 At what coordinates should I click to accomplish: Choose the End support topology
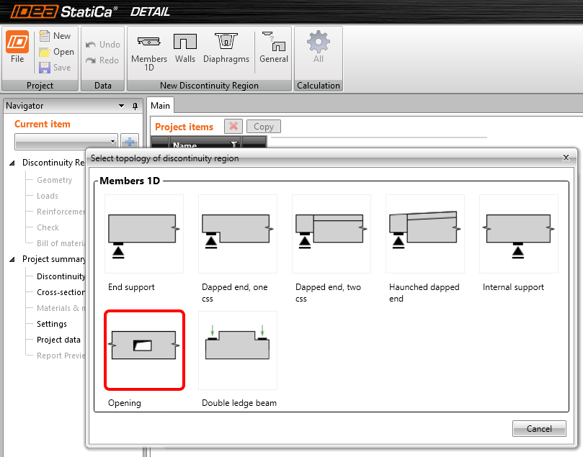tap(145, 233)
